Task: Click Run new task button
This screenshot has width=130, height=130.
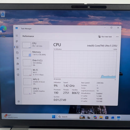Action: [105, 37]
